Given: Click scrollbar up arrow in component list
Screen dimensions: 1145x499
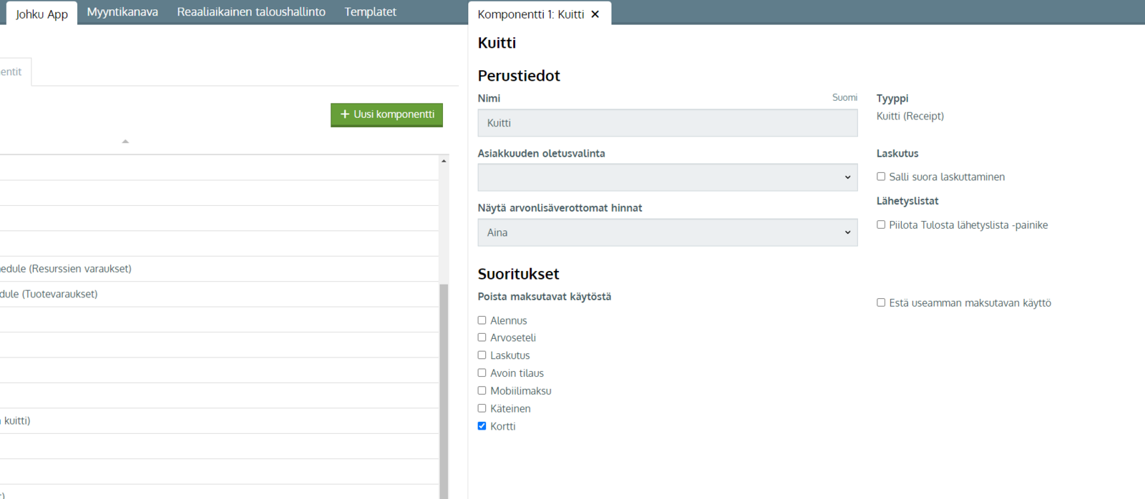Looking at the screenshot, I should pyautogui.click(x=444, y=162).
